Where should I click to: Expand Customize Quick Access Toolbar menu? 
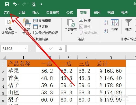(x=41, y=4)
